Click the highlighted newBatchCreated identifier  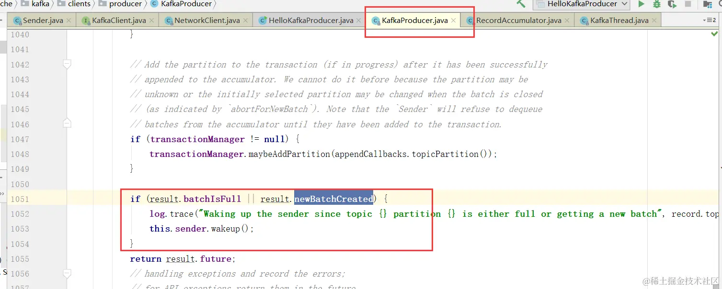pyautogui.click(x=333, y=199)
